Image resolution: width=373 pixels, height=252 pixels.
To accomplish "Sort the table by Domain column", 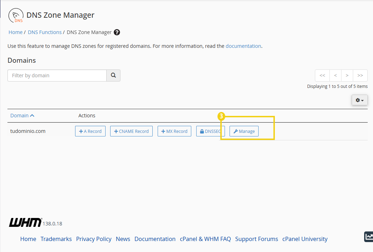I will pyautogui.click(x=22, y=116).
